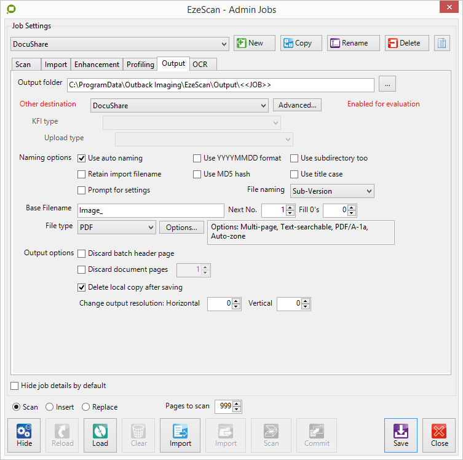Switch to the Profiling tab

coord(140,65)
